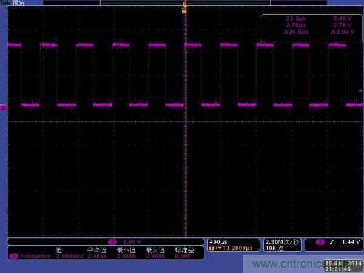Image resolution: width=364 pixels, height=273 pixels.
Task: Select the 400µs time base readout
Action: click(x=218, y=241)
